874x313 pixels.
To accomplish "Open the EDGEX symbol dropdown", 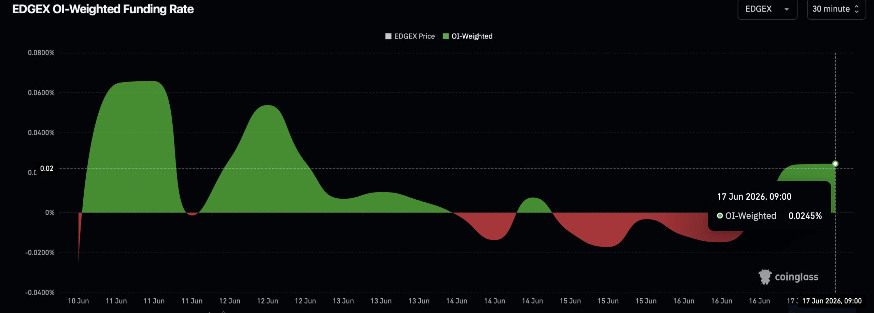I will 767,9.
